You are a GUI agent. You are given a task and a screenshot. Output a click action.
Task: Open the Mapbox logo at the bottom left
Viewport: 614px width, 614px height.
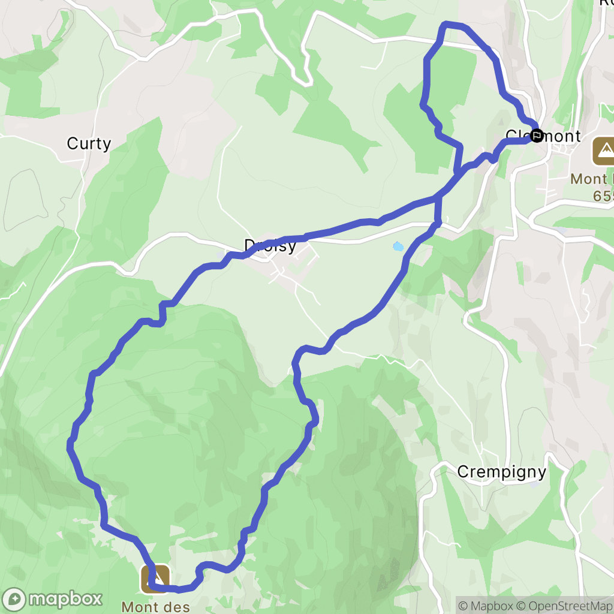pos(52,599)
